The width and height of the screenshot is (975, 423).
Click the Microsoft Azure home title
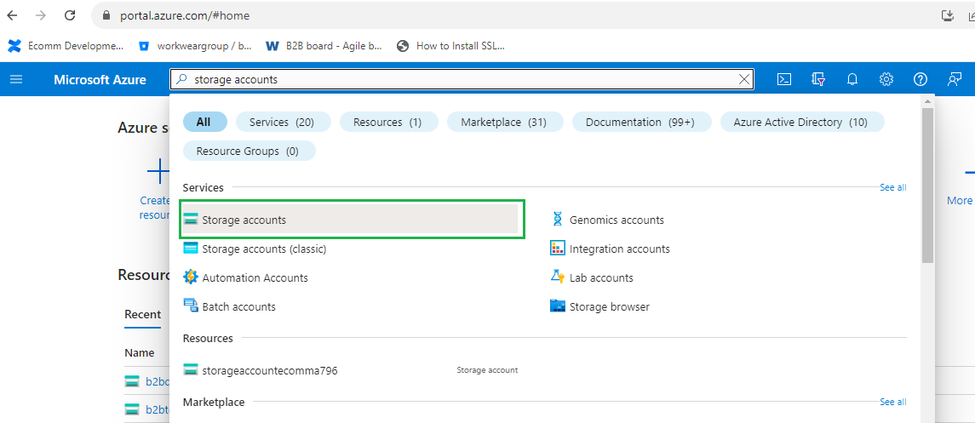pyautogui.click(x=100, y=79)
